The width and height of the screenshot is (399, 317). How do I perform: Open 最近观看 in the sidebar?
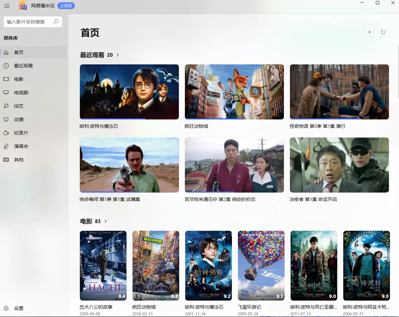pyautogui.click(x=33, y=66)
